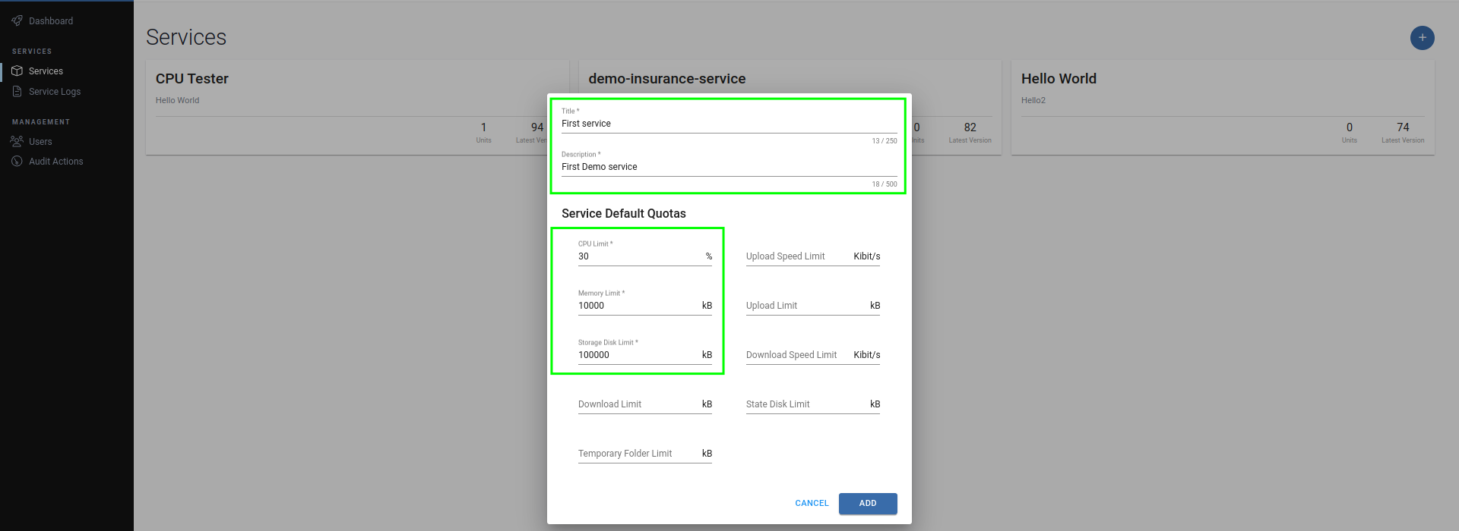Click the Service Logs document icon
This screenshot has height=531, width=1459.
[x=17, y=91]
